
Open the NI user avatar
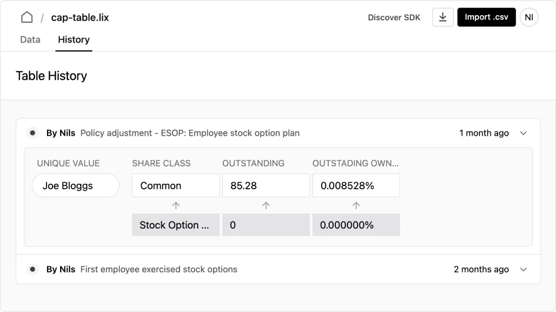click(x=529, y=17)
